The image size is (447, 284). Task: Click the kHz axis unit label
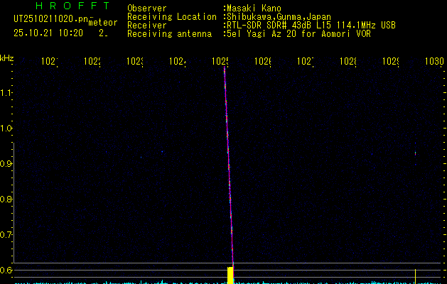[x=7, y=58]
